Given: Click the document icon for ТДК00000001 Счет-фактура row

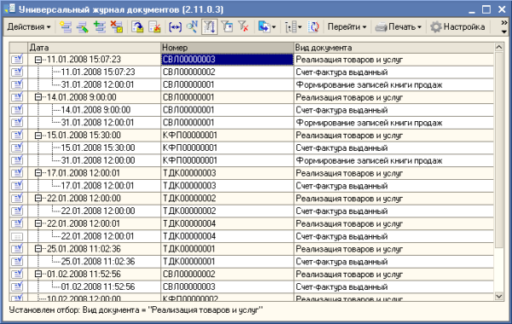Looking at the screenshot, I should pyautogui.click(x=17, y=262).
